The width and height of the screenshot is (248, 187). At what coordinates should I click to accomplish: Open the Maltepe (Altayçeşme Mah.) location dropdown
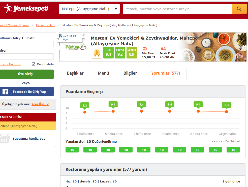pos(89,9)
